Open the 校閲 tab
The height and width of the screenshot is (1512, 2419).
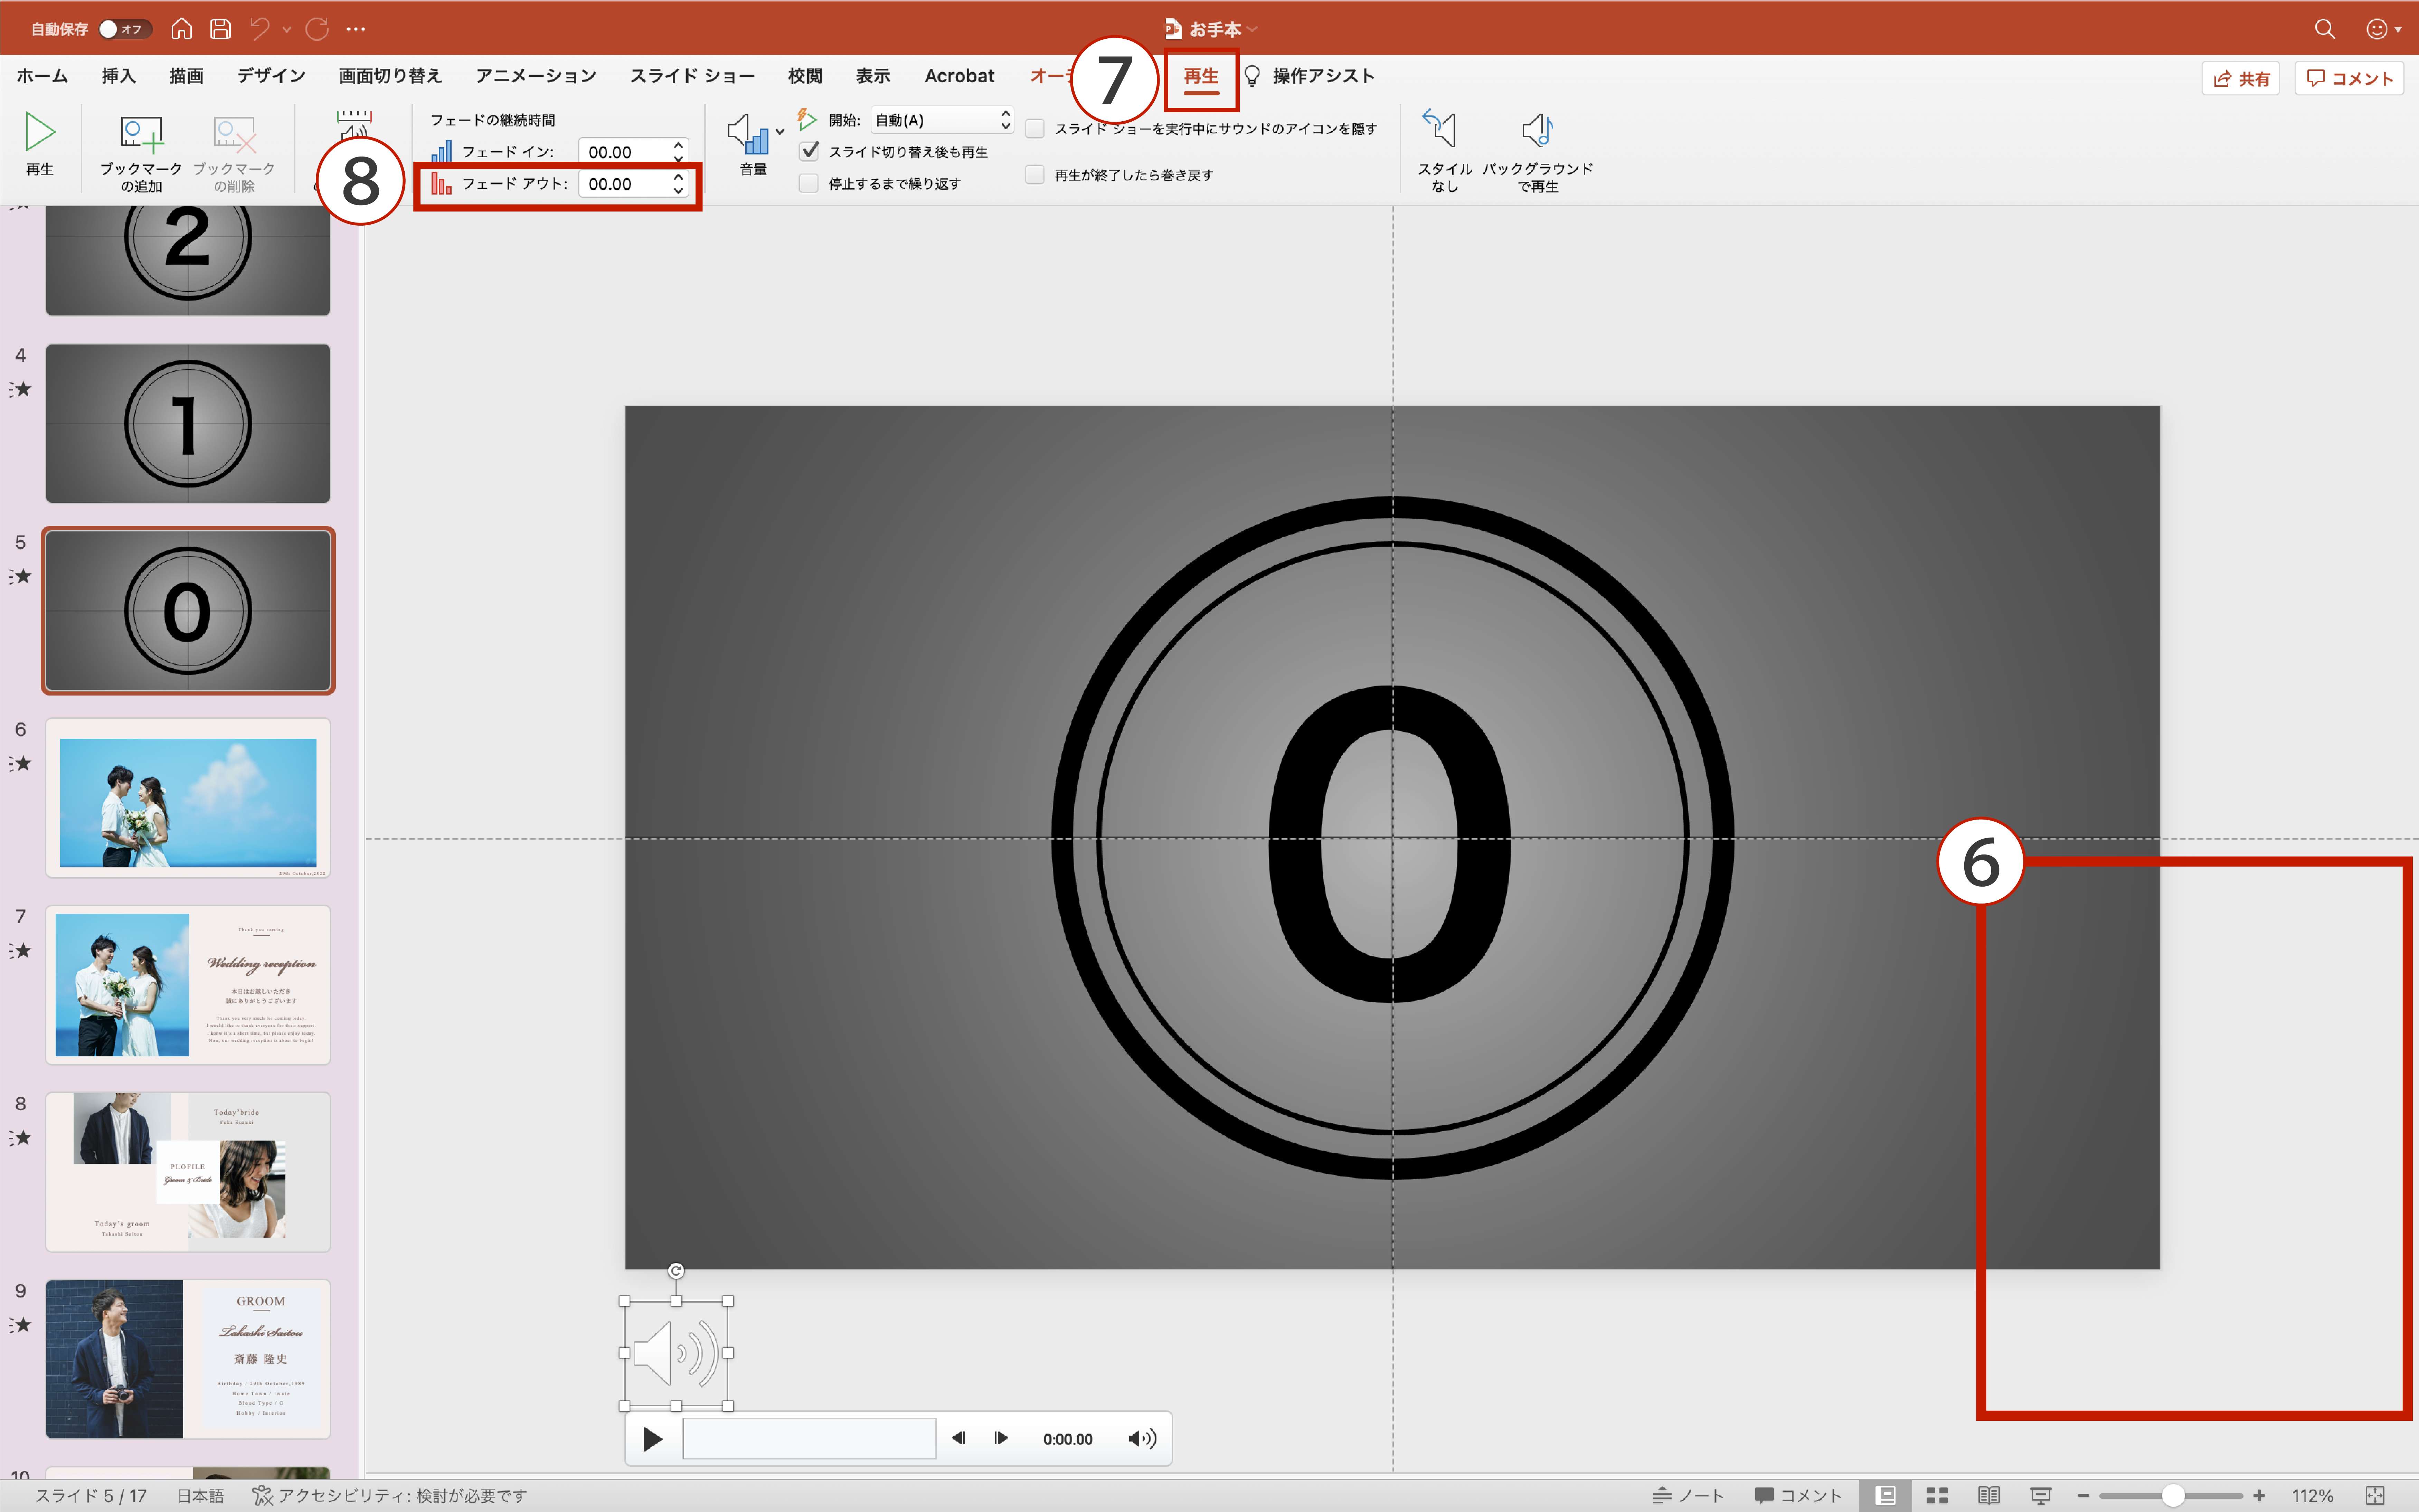click(805, 76)
